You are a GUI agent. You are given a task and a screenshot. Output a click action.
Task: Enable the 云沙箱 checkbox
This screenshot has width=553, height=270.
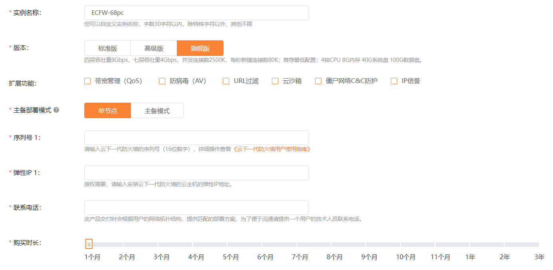pos(275,81)
